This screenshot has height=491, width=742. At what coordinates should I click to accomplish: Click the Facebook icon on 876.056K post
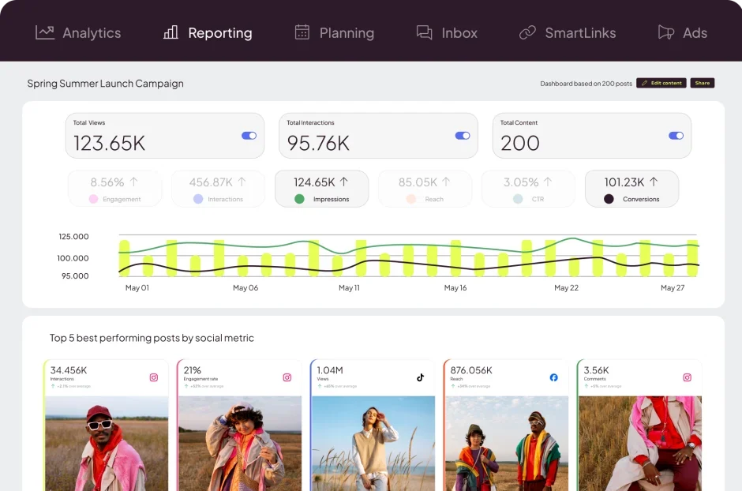(553, 377)
